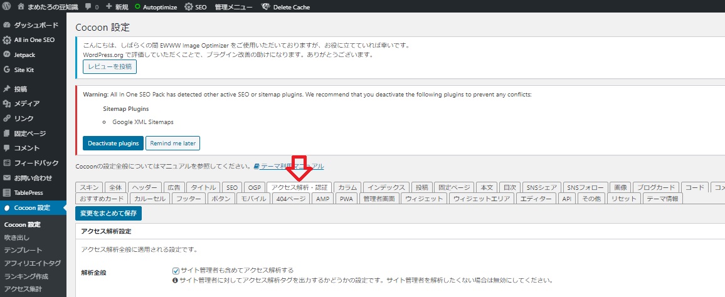Switch to the 本文 tab
725x297 pixels.
pos(487,187)
